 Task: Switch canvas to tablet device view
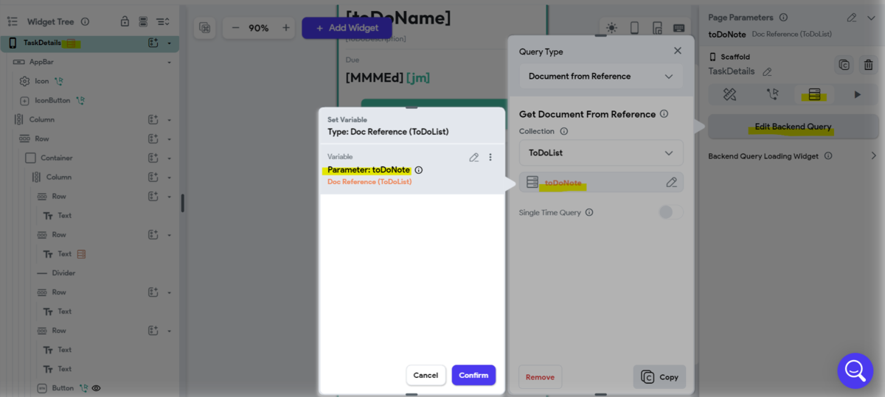click(656, 28)
